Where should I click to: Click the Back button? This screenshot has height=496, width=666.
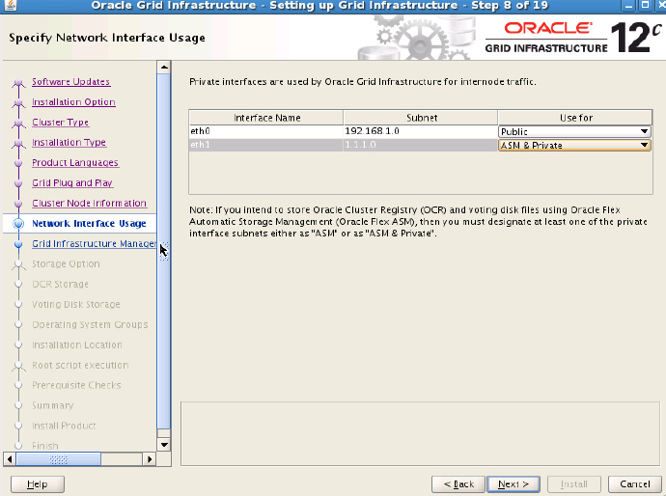coord(458,484)
